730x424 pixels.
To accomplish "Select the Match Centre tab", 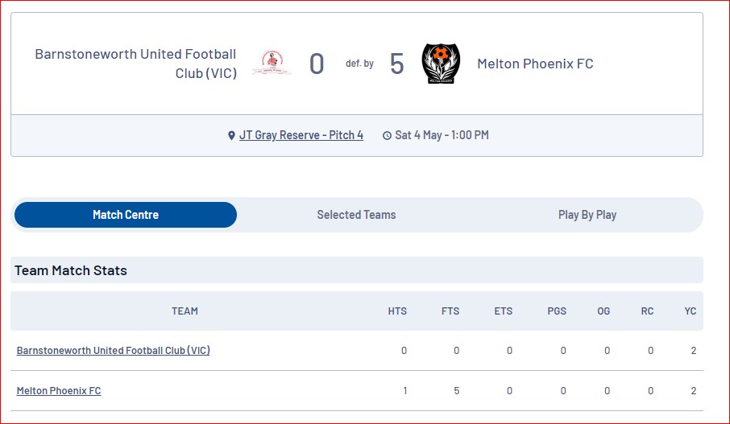I will 126,215.
